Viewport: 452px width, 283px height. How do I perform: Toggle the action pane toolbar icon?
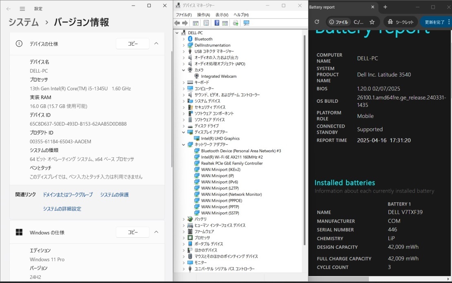[x=225, y=23]
